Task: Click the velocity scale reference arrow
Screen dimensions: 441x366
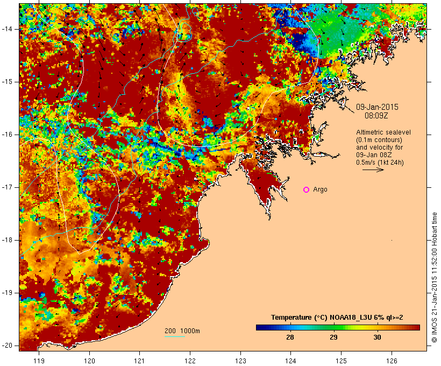Action: pos(373,170)
